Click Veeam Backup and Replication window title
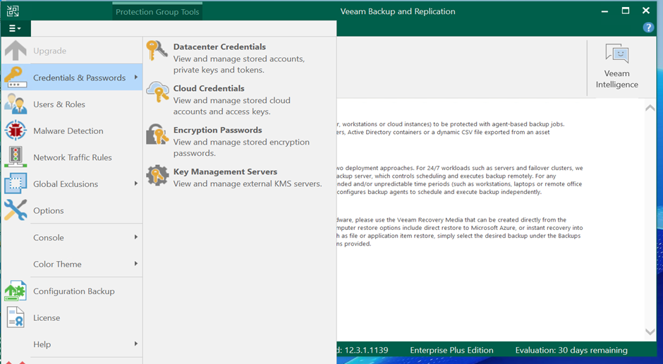 point(398,11)
